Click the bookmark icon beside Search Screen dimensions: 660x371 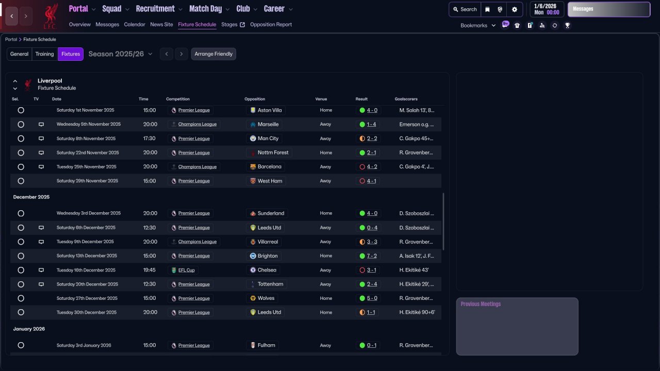[487, 9]
